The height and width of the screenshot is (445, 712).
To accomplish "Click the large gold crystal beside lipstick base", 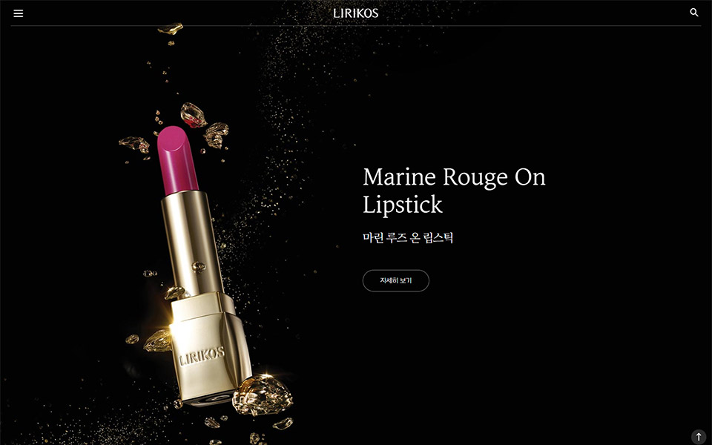I will coord(262,395).
